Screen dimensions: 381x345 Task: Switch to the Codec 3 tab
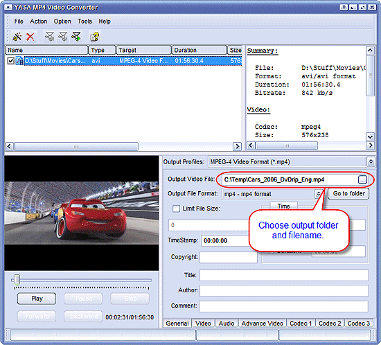[359, 324]
